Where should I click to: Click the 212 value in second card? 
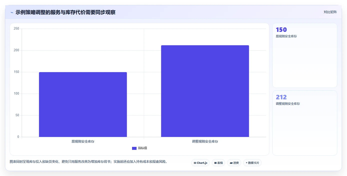(281, 97)
